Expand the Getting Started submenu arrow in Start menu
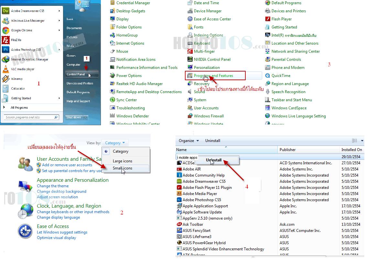The width and height of the screenshot is (375, 261). coord(59,98)
